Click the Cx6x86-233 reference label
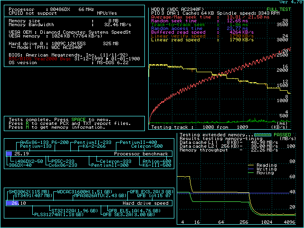Viewport: 304px width, 228px height. pos(63,165)
